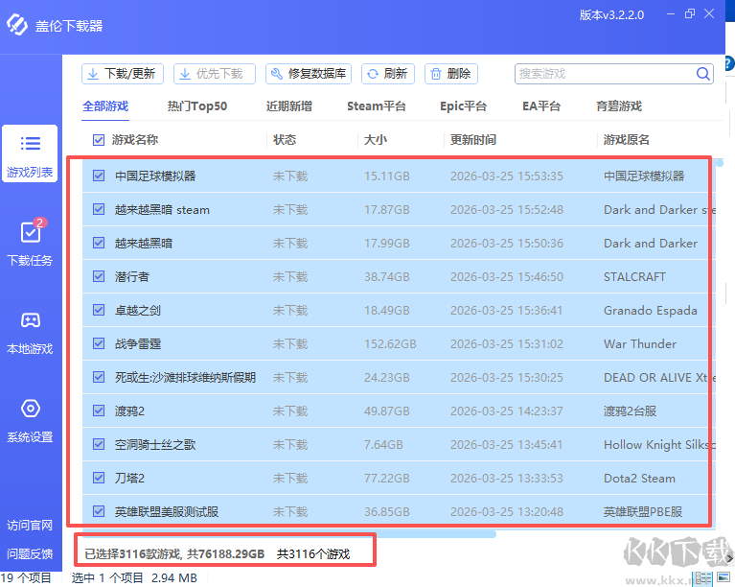Switch to 育碧游戏 tab

pos(619,106)
